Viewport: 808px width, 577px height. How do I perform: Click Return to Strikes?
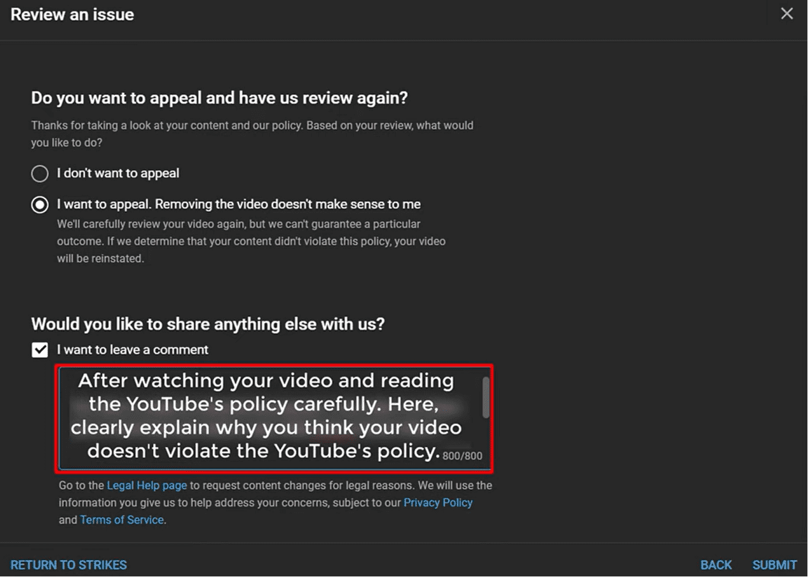click(x=69, y=565)
